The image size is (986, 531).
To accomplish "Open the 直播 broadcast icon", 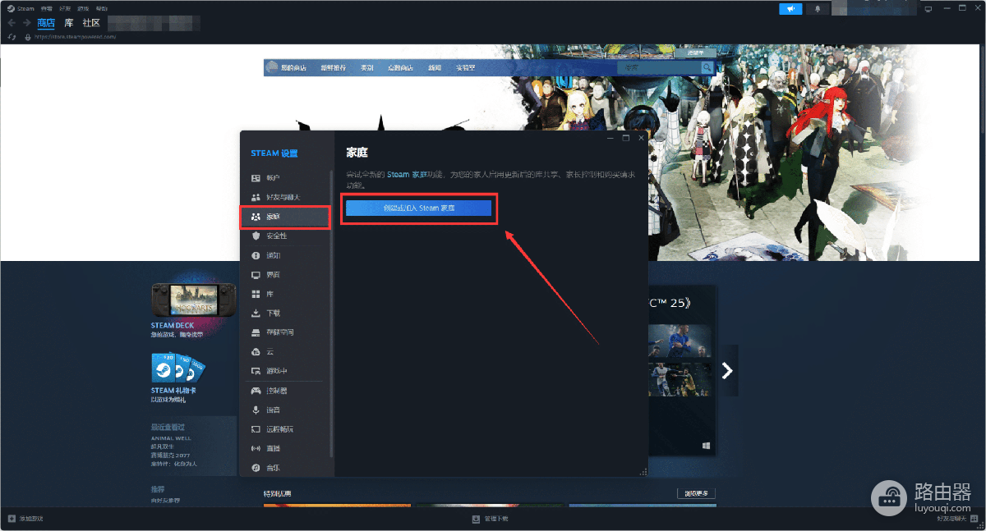I will pyautogui.click(x=256, y=448).
